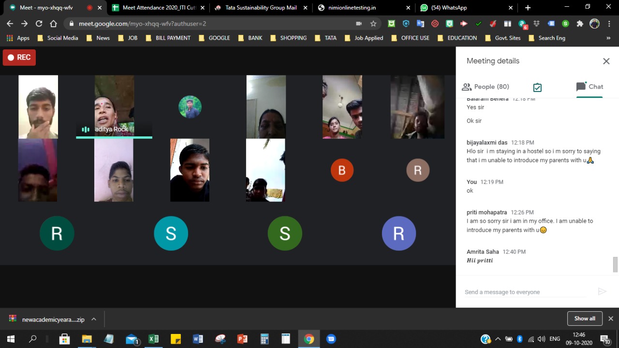Open the JOB bookmark folder

click(128, 38)
